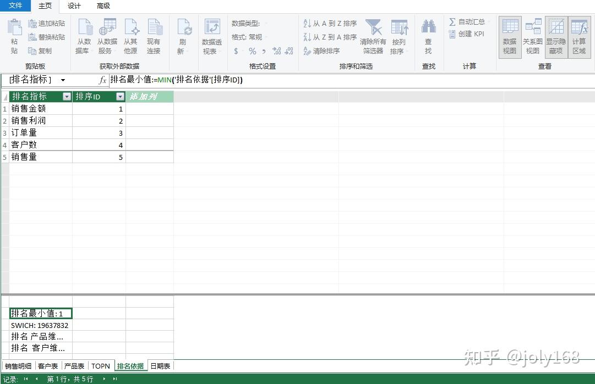Go to last record button

pyautogui.click(x=115, y=379)
